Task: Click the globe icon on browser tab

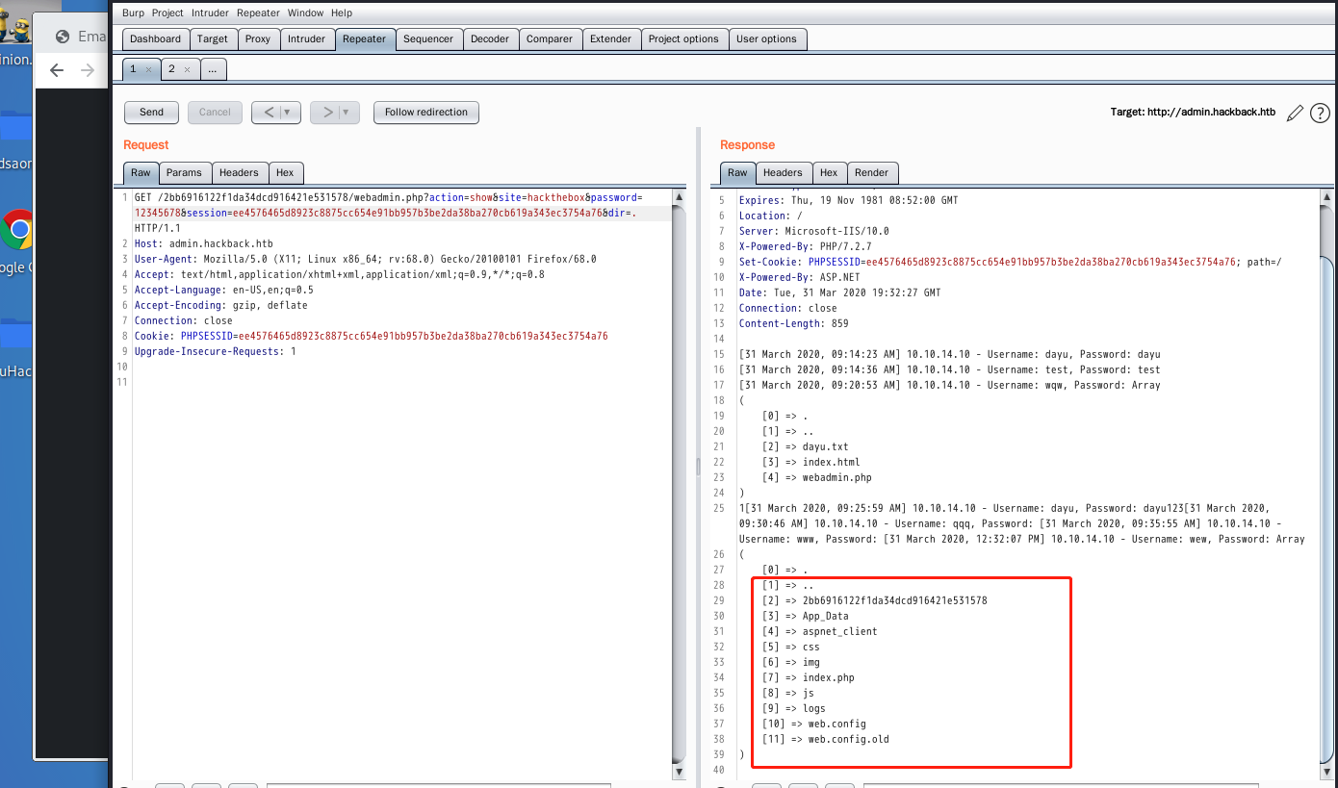Action: click(63, 37)
